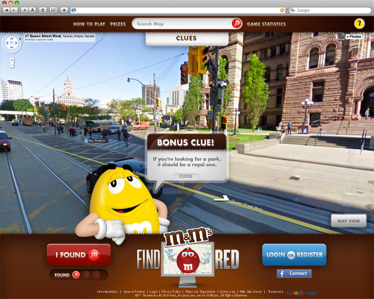Decrease text size with small A button
This screenshot has width=374, height=299.
pyautogui.click(x=24, y=10)
